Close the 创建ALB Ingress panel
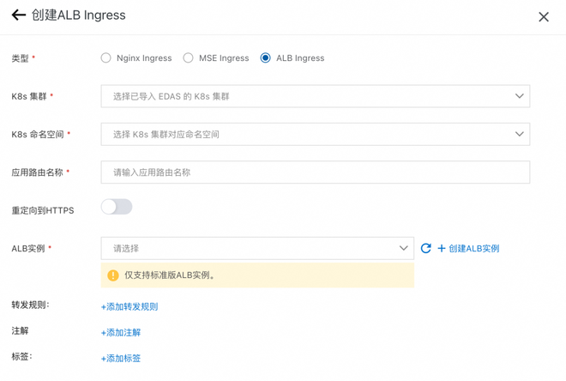This screenshot has width=566, height=381. [x=544, y=16]
